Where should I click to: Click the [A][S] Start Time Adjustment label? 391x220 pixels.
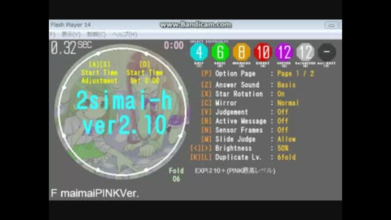coord(99,73)
